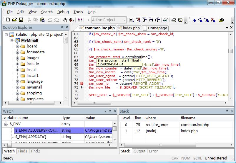Open the File menu

pyautogui.click(x=10, y=12)
